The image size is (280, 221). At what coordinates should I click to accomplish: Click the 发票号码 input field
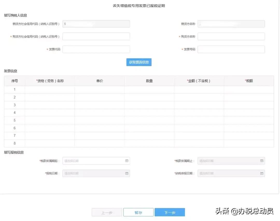coord(231,49)
